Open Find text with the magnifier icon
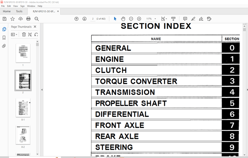The image size is (248, 158). pyautogui.click(x=36, y=19)
